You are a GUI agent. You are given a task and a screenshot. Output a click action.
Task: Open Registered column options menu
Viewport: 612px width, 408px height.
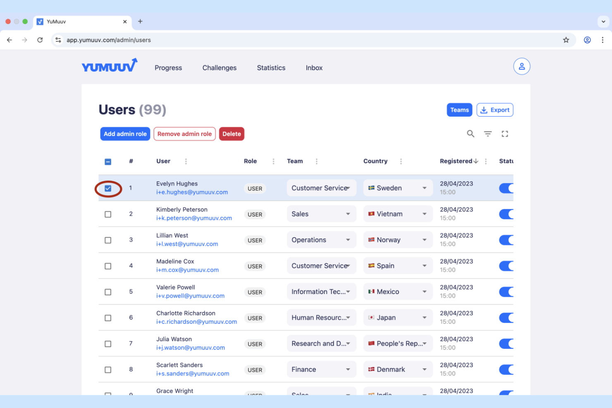pyautogui.click(x=486, y=161)
